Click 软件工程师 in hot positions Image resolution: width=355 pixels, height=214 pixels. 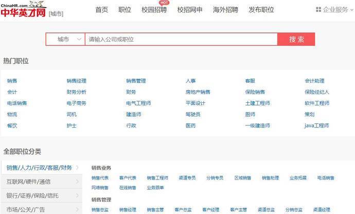(x=317, y=103)
